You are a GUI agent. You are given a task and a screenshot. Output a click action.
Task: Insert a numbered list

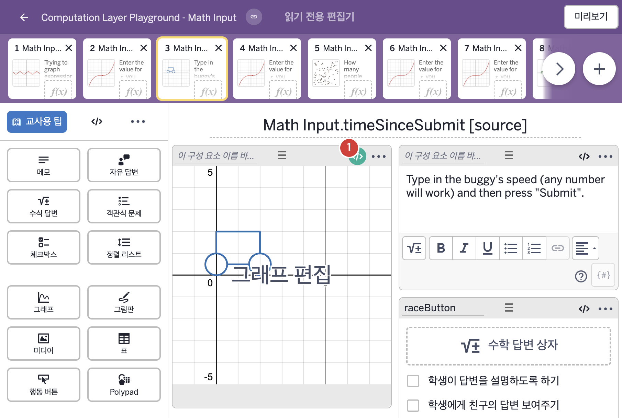tap(534, 248)
